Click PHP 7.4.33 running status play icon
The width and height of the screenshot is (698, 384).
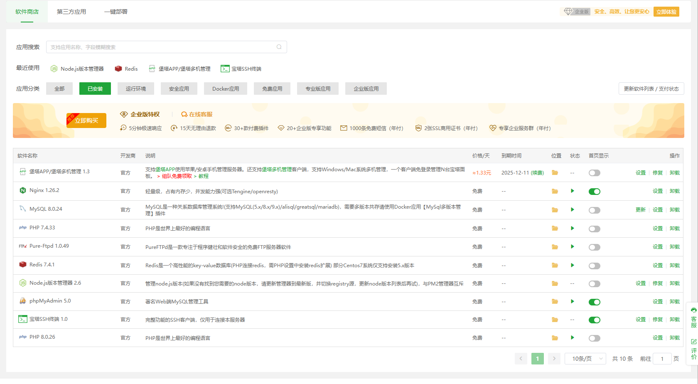point(573,228)
